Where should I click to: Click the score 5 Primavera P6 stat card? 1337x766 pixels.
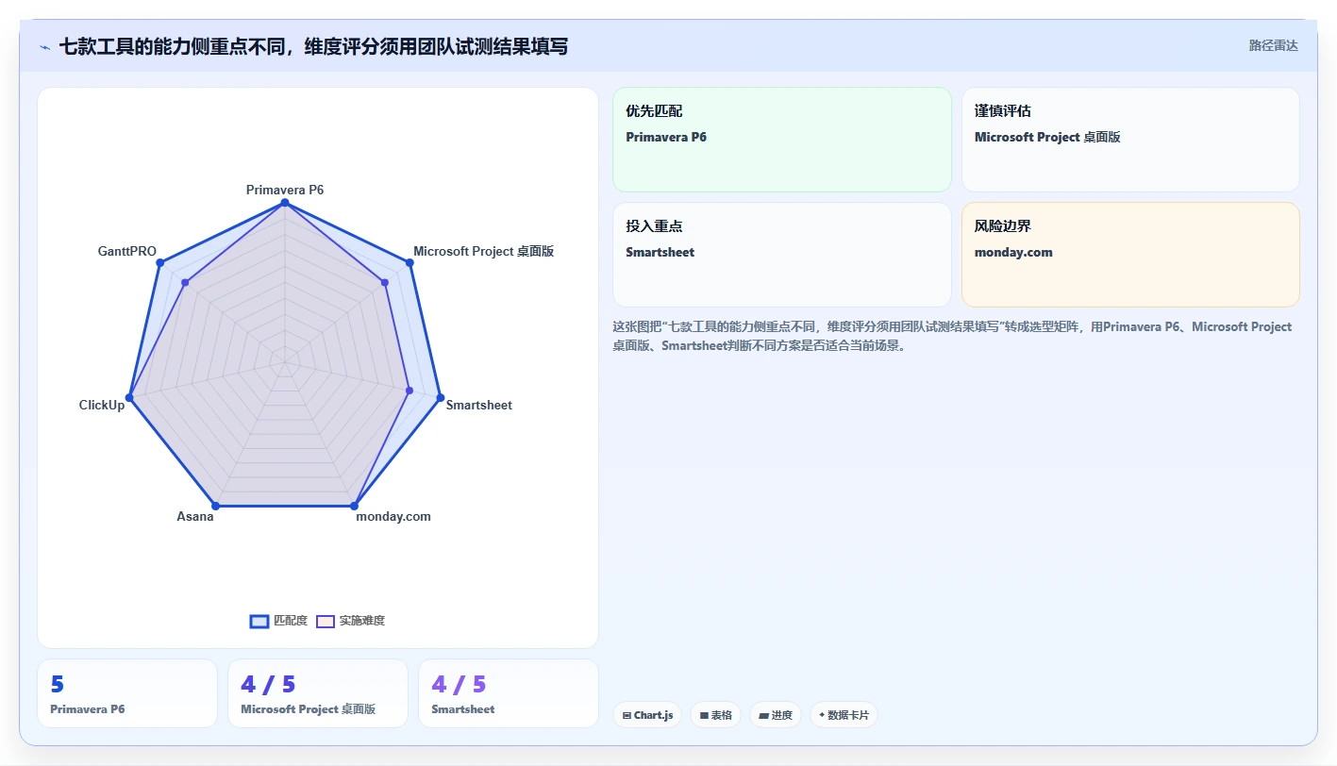[127, 693]
